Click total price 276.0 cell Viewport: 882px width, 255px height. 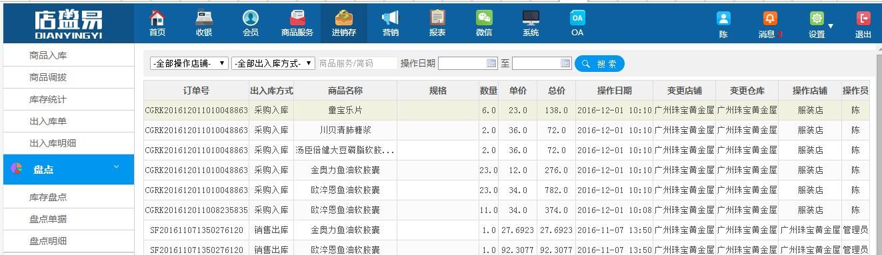pos(557,170)
